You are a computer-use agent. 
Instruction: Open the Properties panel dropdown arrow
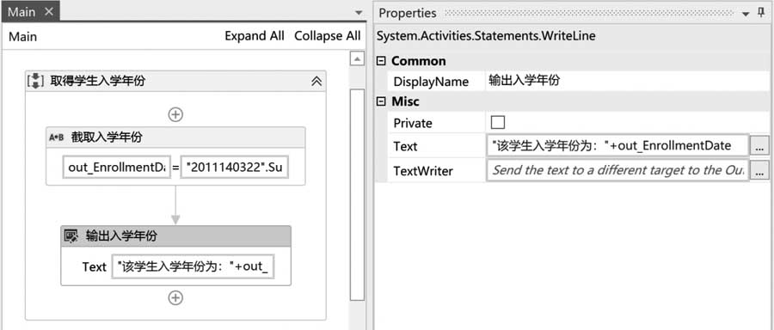click(x=746, y=15)
